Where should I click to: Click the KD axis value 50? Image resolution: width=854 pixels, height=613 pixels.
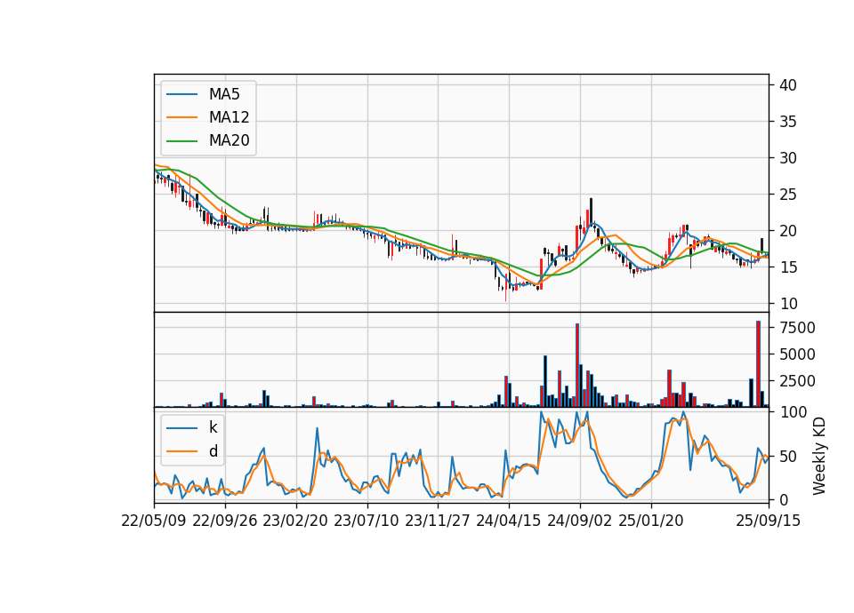coord(788,457)
